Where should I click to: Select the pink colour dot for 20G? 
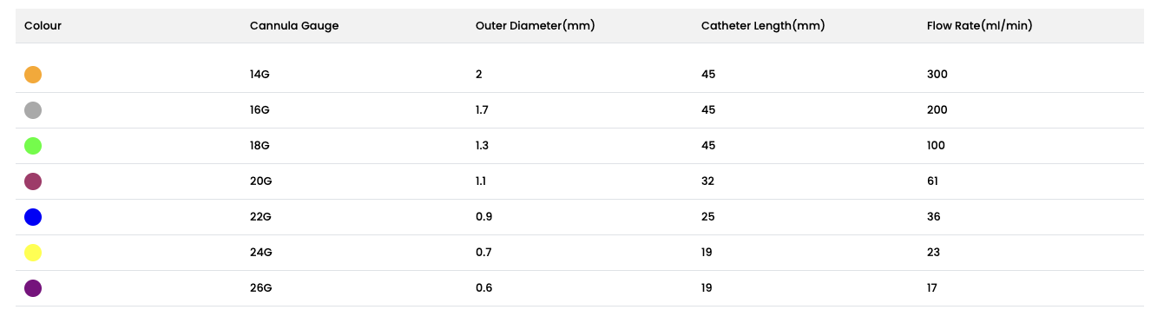pyautogui.click(x=33, y=181)
